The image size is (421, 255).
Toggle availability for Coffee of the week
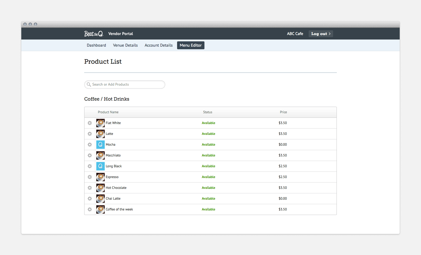pyautogui.click(x=208, y=209)
